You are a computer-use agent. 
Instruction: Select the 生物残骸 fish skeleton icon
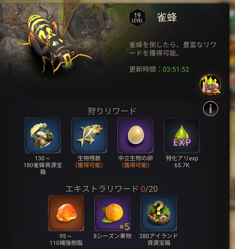tap(89, 135)
